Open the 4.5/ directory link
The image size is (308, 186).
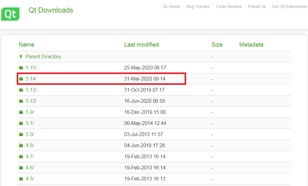point(30,179)
